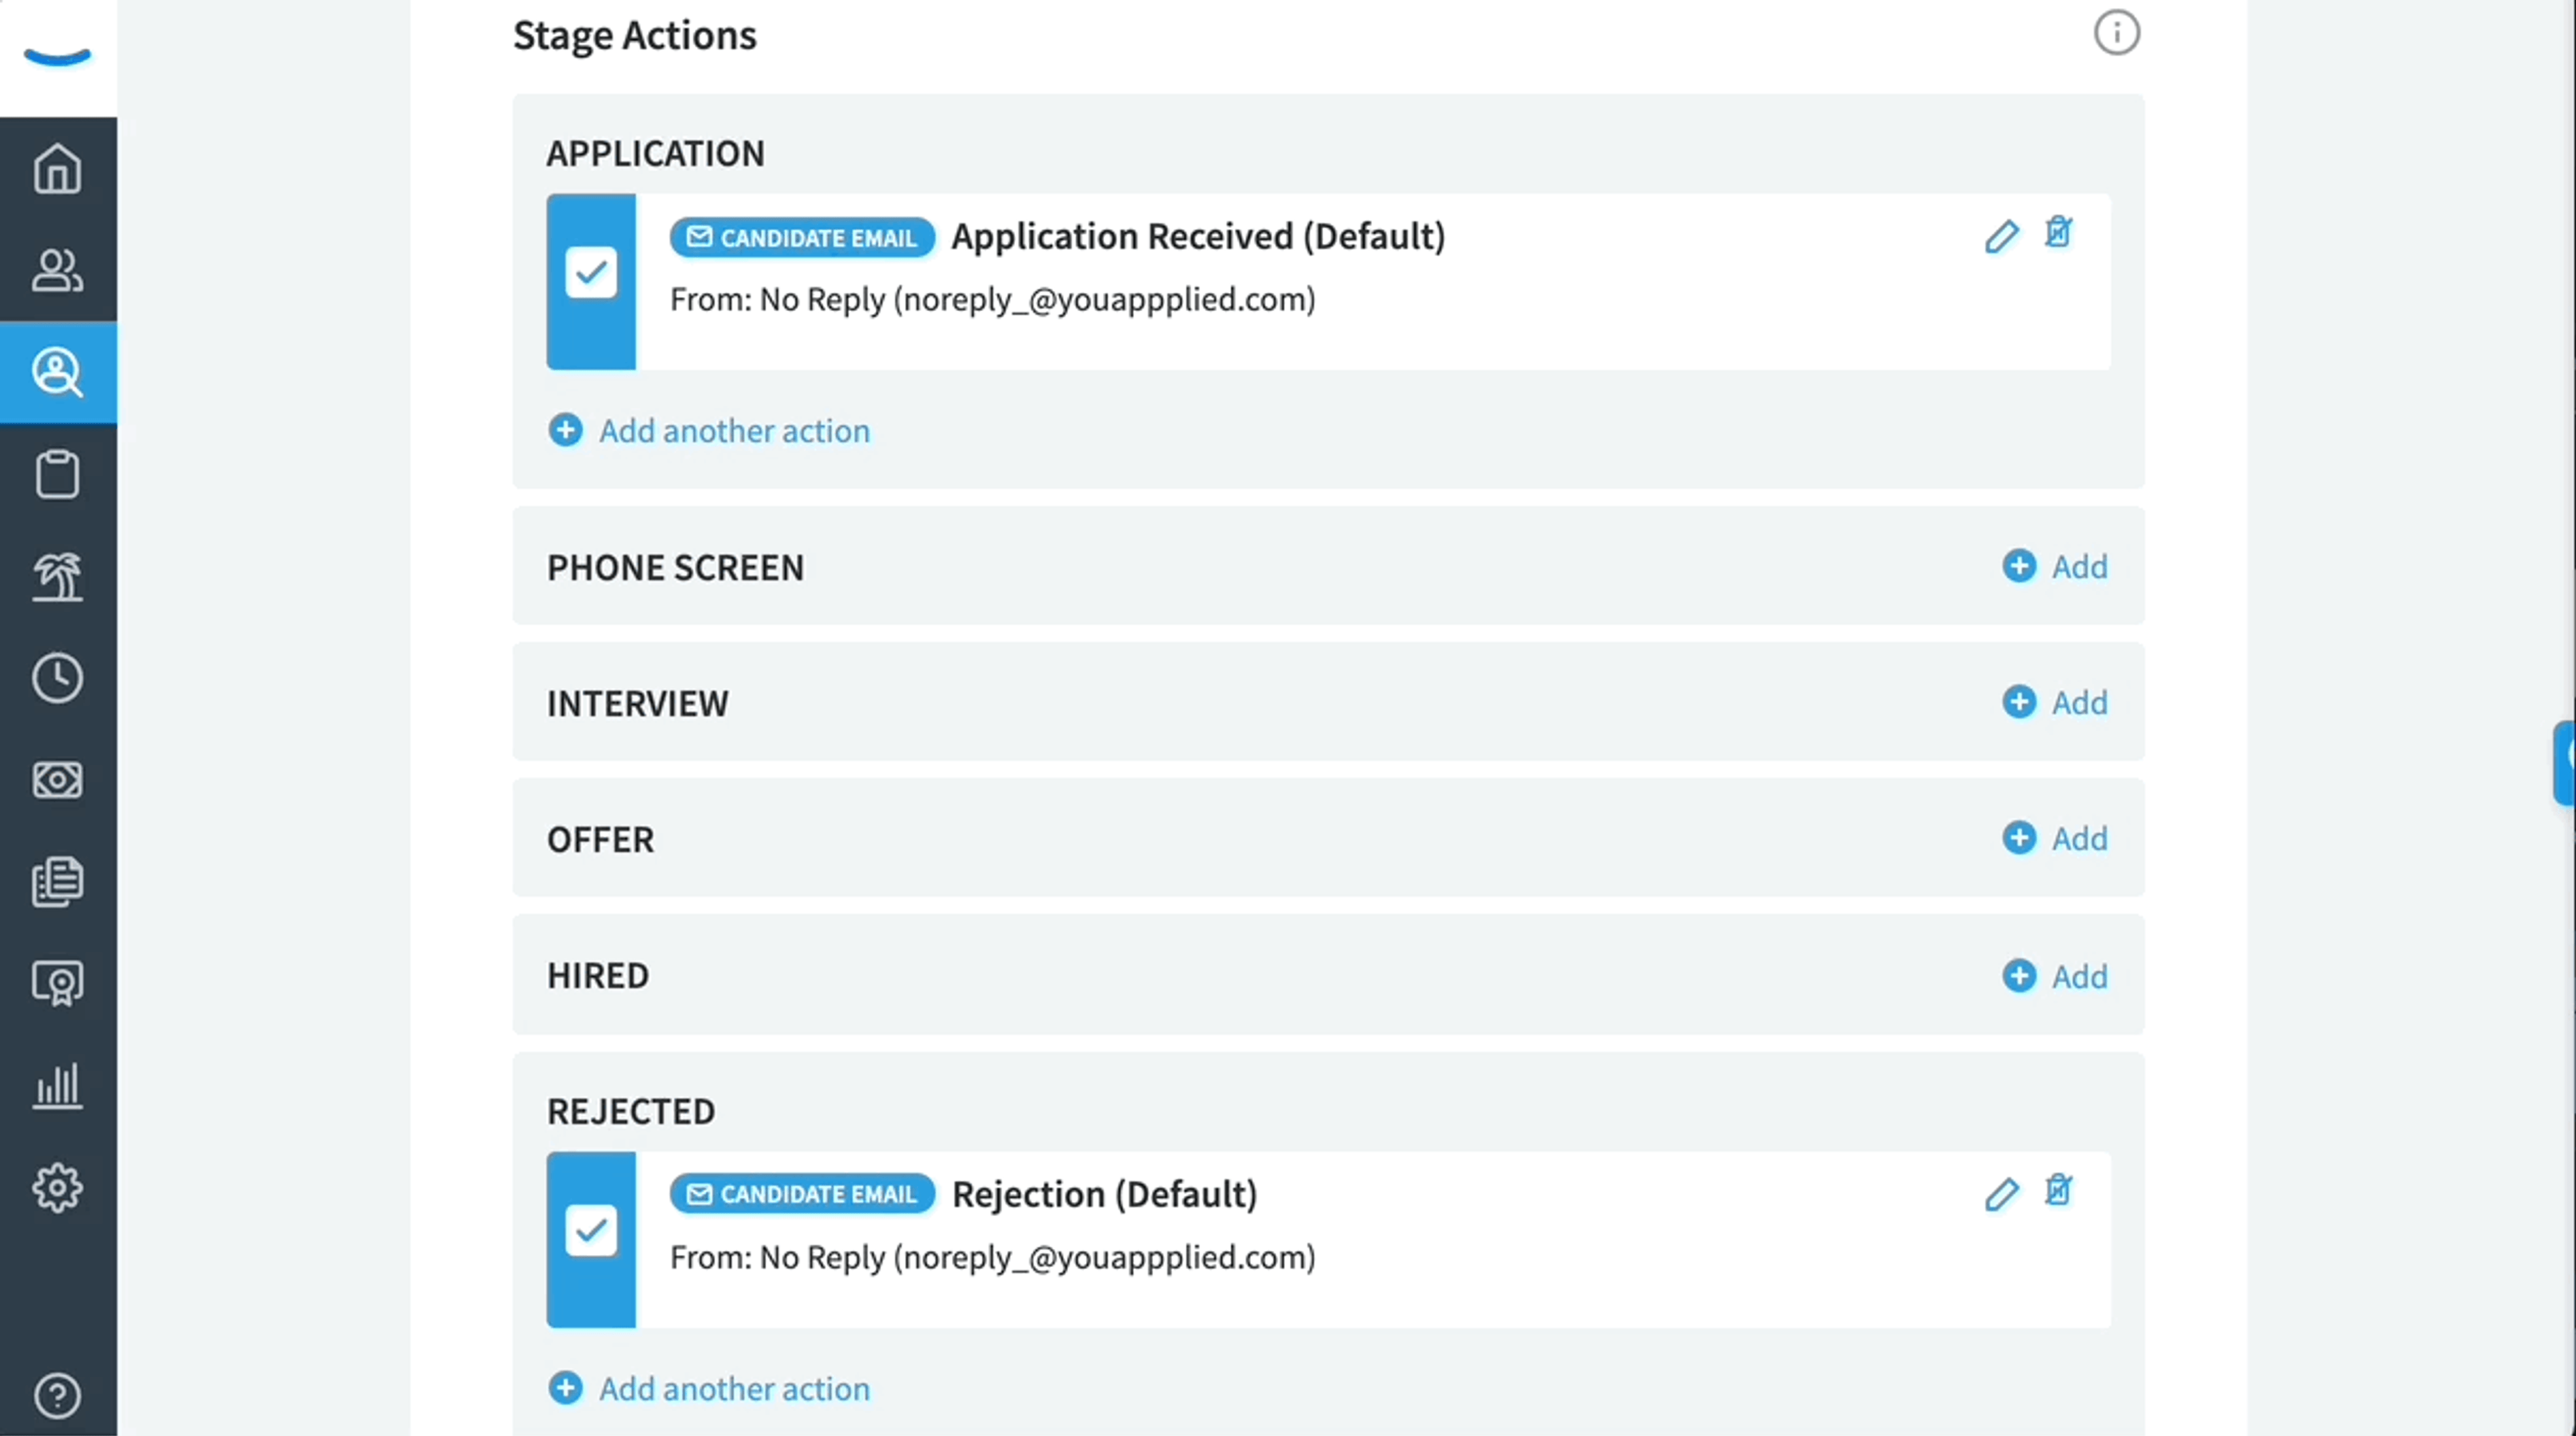Open the bar chart reports icon

coord(57,1085)
